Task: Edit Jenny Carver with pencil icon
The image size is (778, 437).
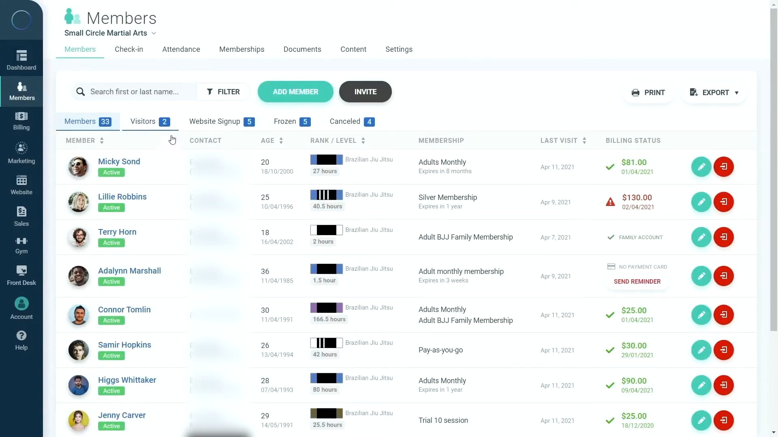Action: click(x=701, y=420)
